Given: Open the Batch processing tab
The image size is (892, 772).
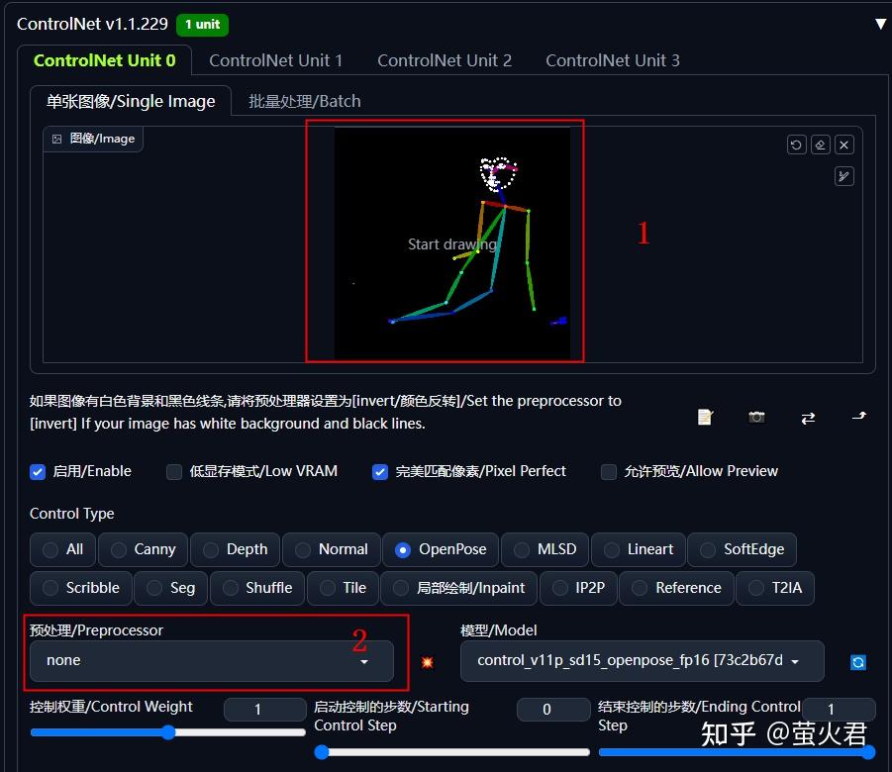Looking at the screenshot, I should pos(304,100).
